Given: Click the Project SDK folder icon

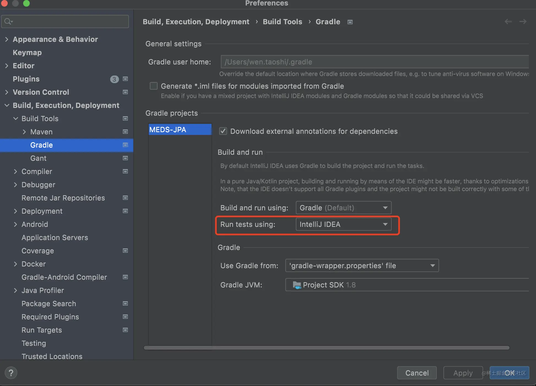Looking at the screenshot, I should [x=297, y=285].
